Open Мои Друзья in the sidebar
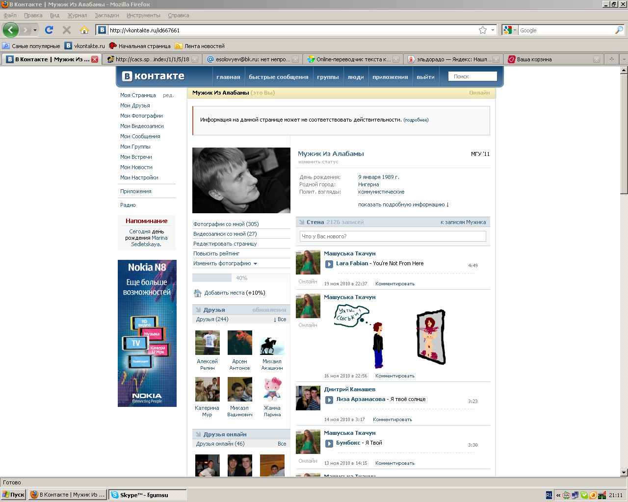 tap(135, 105)
